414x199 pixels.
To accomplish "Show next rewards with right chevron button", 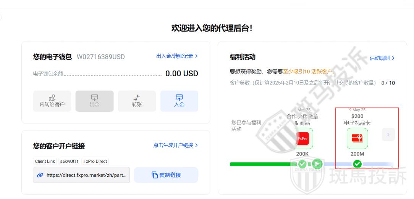I will [x=388, y=134].
